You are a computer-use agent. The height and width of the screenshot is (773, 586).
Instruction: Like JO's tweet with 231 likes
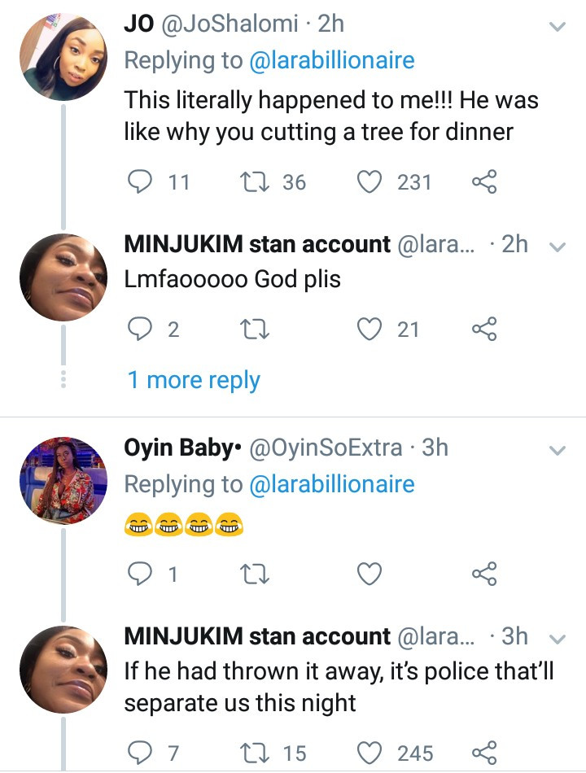(371, 182)
